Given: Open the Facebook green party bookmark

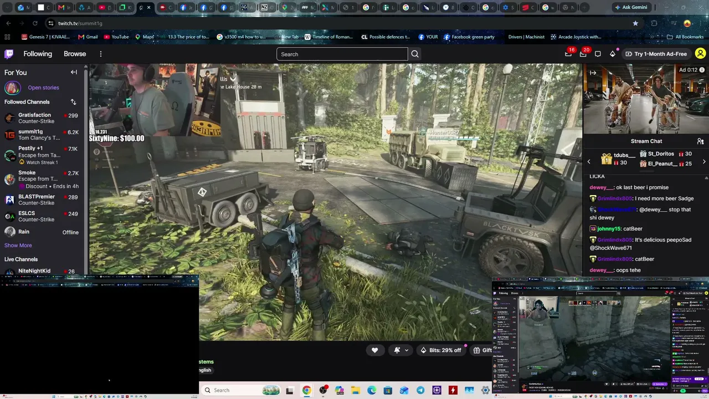Looking at the screenshot, I should (x=469, y=37).
